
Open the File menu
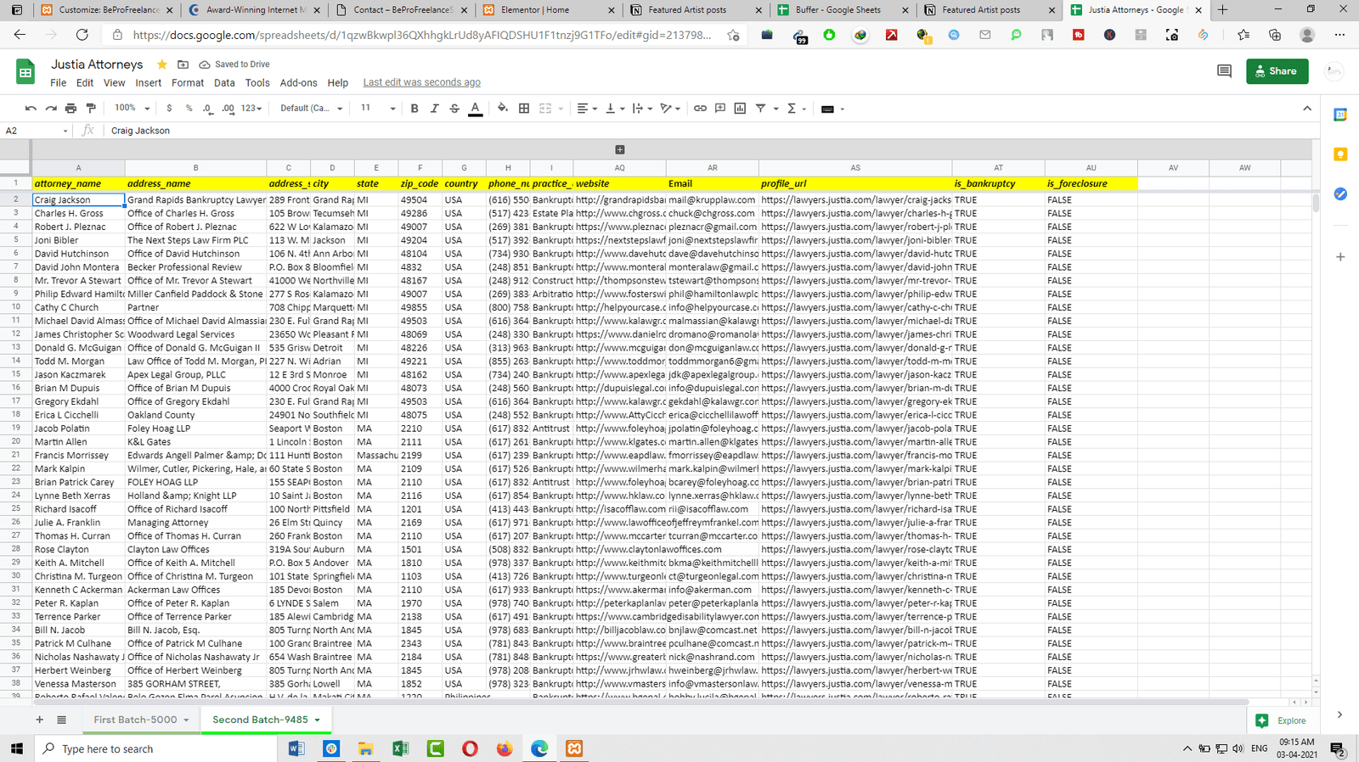pyautogui.click(x=58, y=82)
